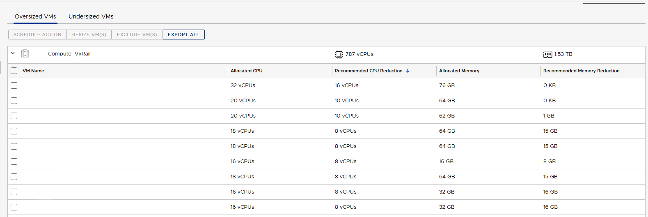Toggle the select-all checkbox in header
The height and width of the screenshot is (217, 648).
tap(14, 71)
